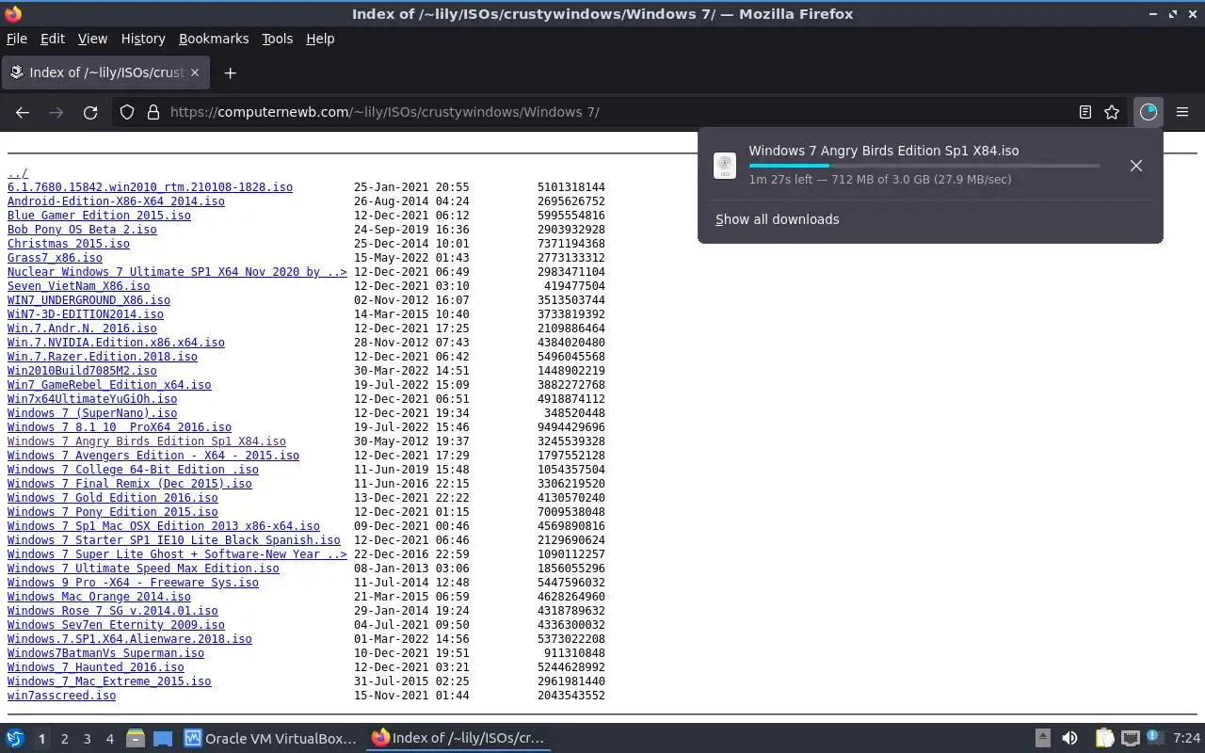Reload the current page
The width and height of the screenshot is (1205, 753).
(x=90, y=112)
